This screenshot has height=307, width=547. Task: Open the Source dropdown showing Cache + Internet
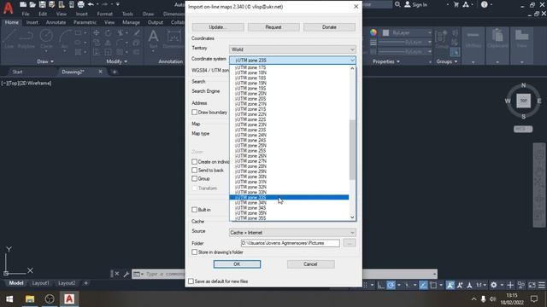[x=292, y=233]
